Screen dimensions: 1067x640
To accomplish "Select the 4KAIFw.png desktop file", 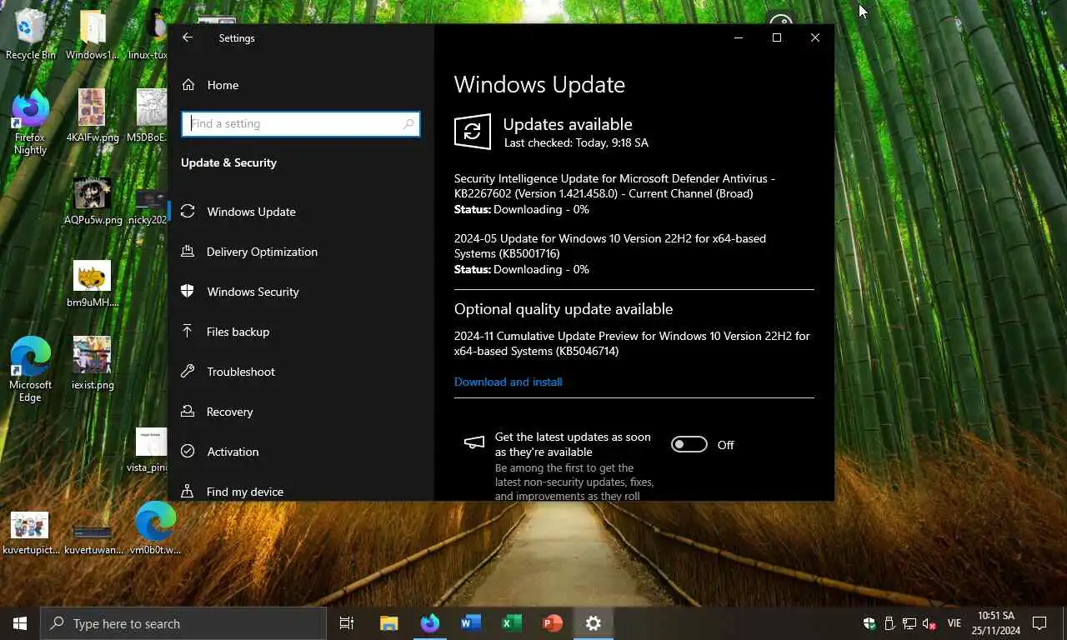I will pos(93,116).
